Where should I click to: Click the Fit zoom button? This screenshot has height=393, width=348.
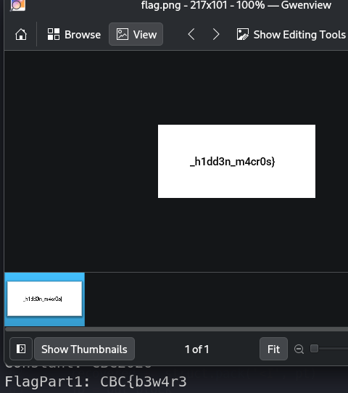tap(273, 349)
